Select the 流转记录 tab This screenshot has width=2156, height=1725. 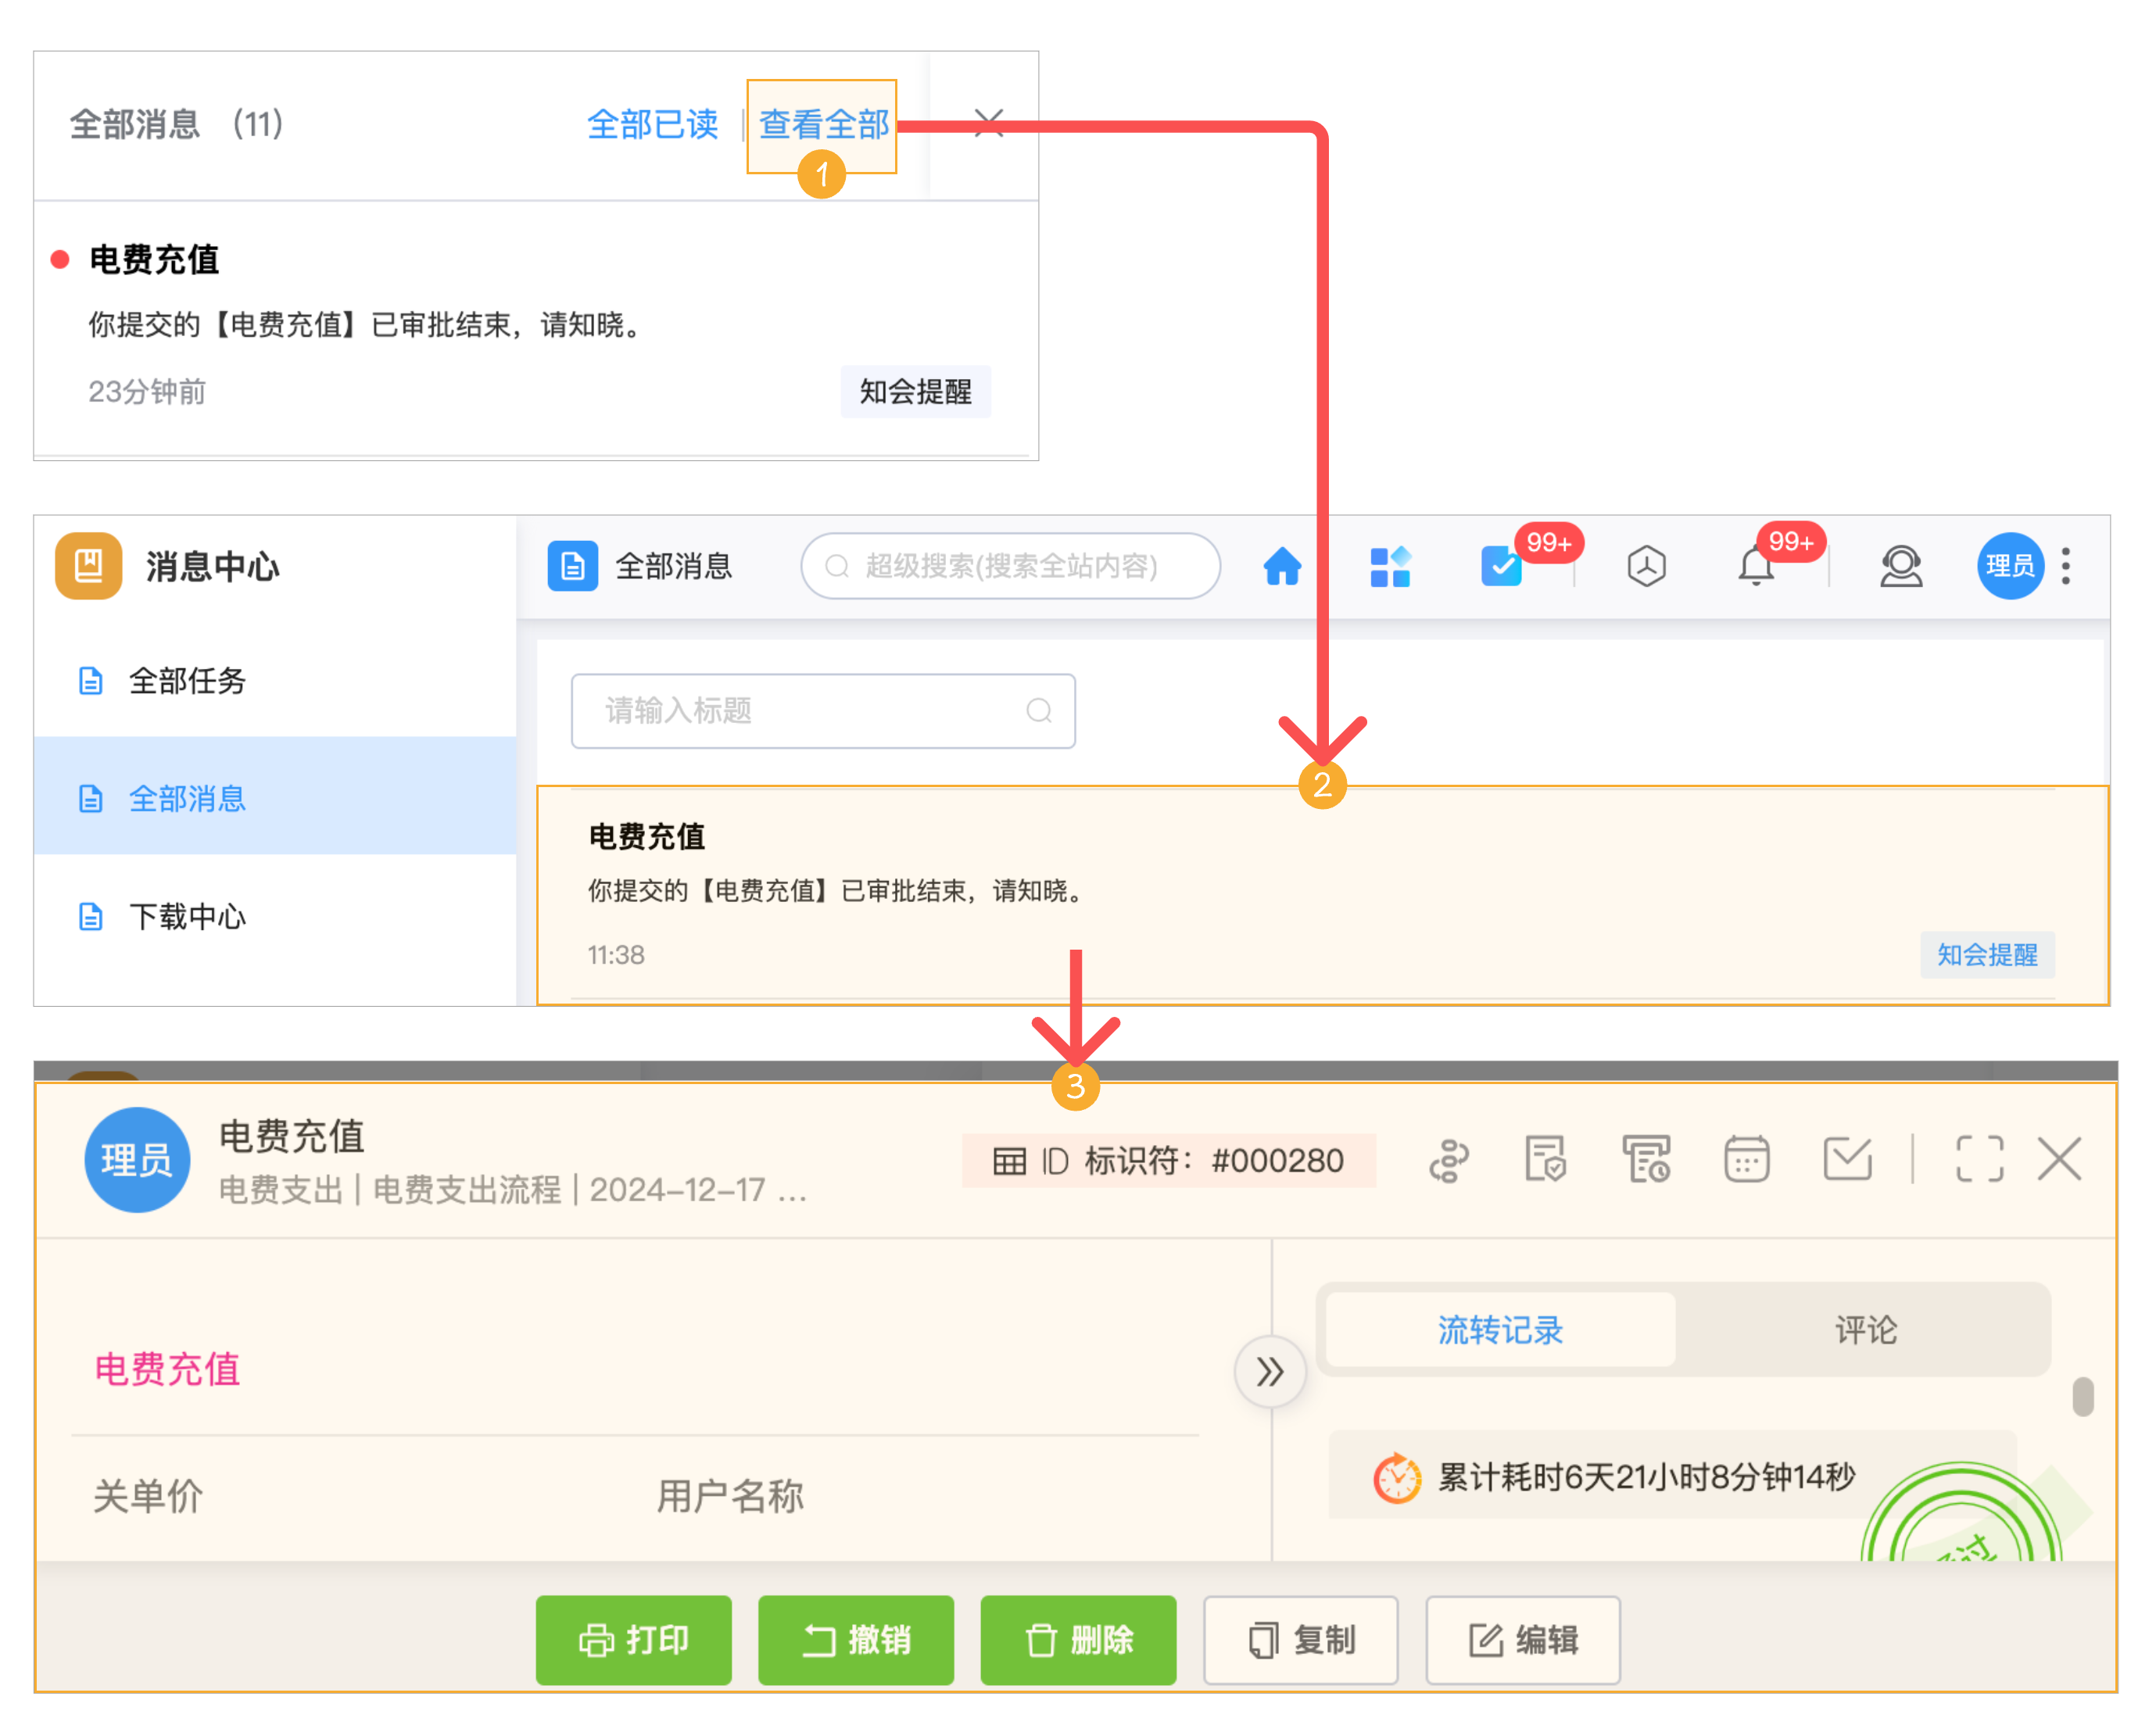[x=1500, y=1330]
